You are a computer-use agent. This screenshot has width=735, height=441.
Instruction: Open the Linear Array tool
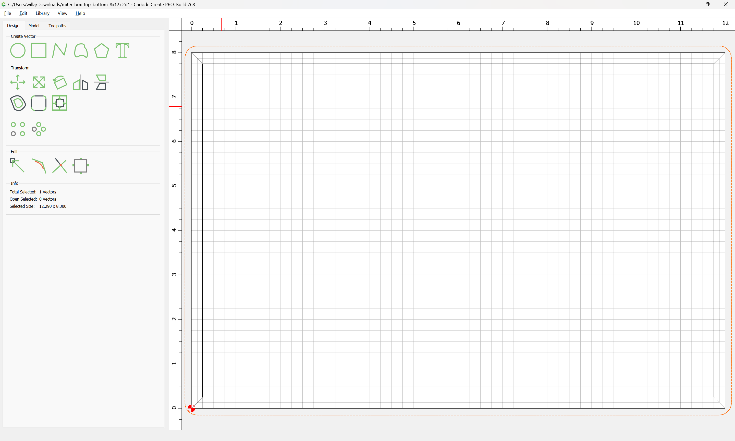tap(18, 129)
